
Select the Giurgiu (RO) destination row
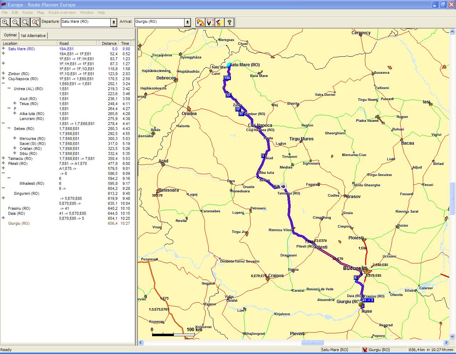coord(19,223)
